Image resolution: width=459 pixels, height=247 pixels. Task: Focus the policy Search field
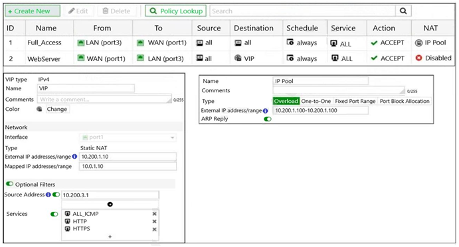point(302,11)
